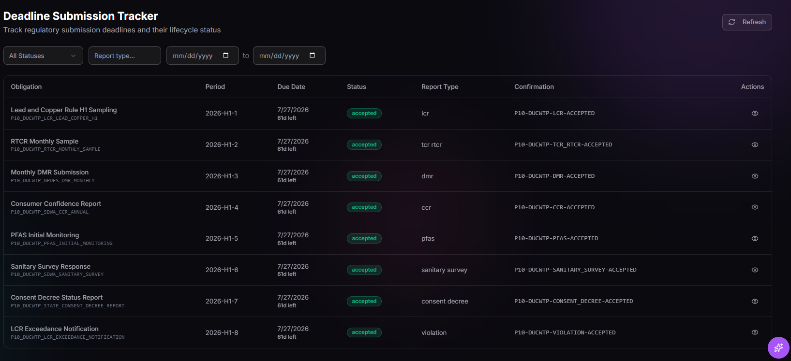
Task: Click report type 'consent decree'
Action: coord(445,302)
